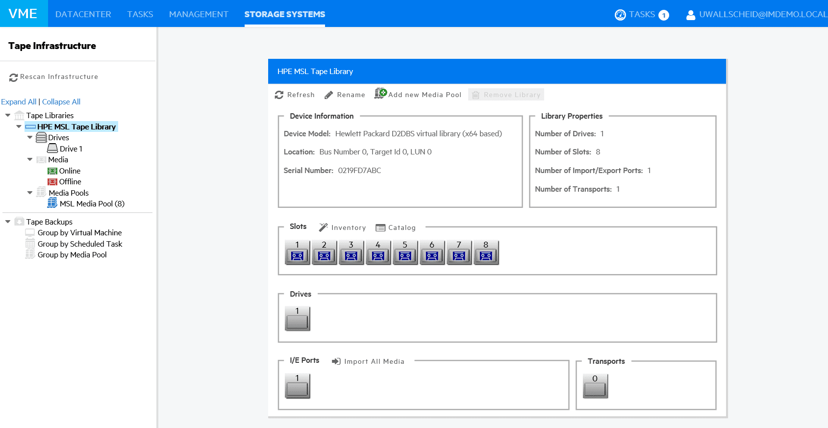Image resolution: width=828 pixels, height=428 pixels.
Task: Click the Remove Library button
Action: tap(506, 95)
